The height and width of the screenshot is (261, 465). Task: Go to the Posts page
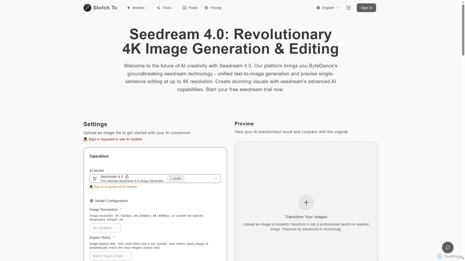[x=190, y=8]
